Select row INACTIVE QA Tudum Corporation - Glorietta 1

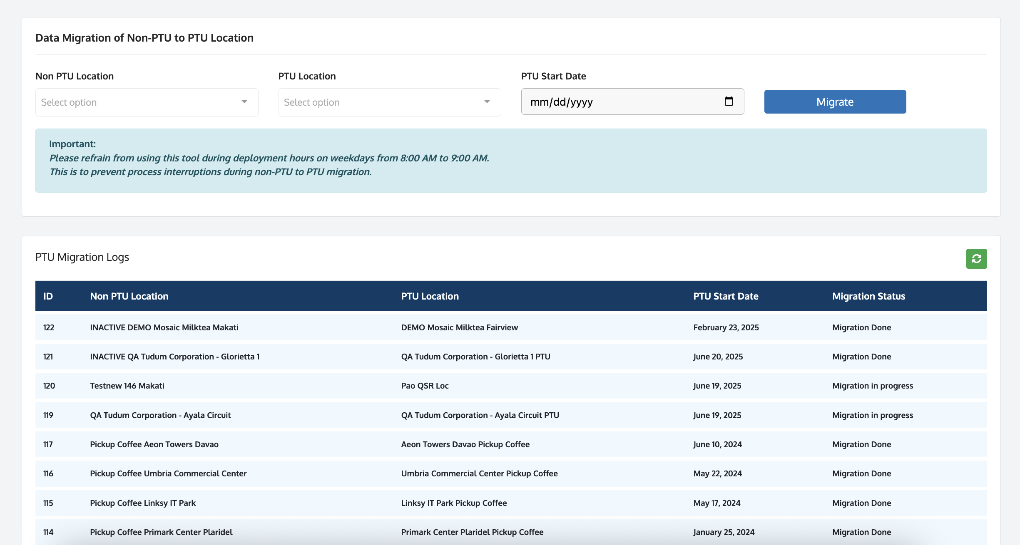174,357
